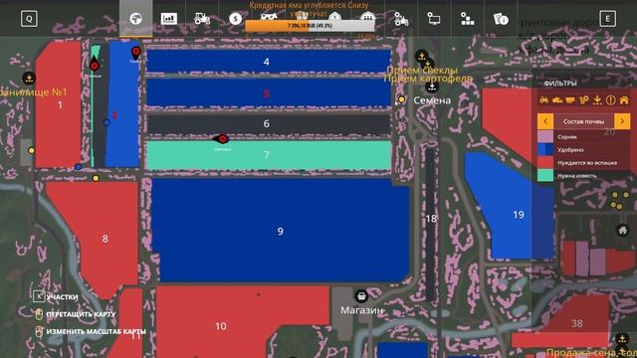Viewport: 637px width, 358px height.
Task: Click the 'Прием картофеля' map label
Action: [x=428, y=79]
